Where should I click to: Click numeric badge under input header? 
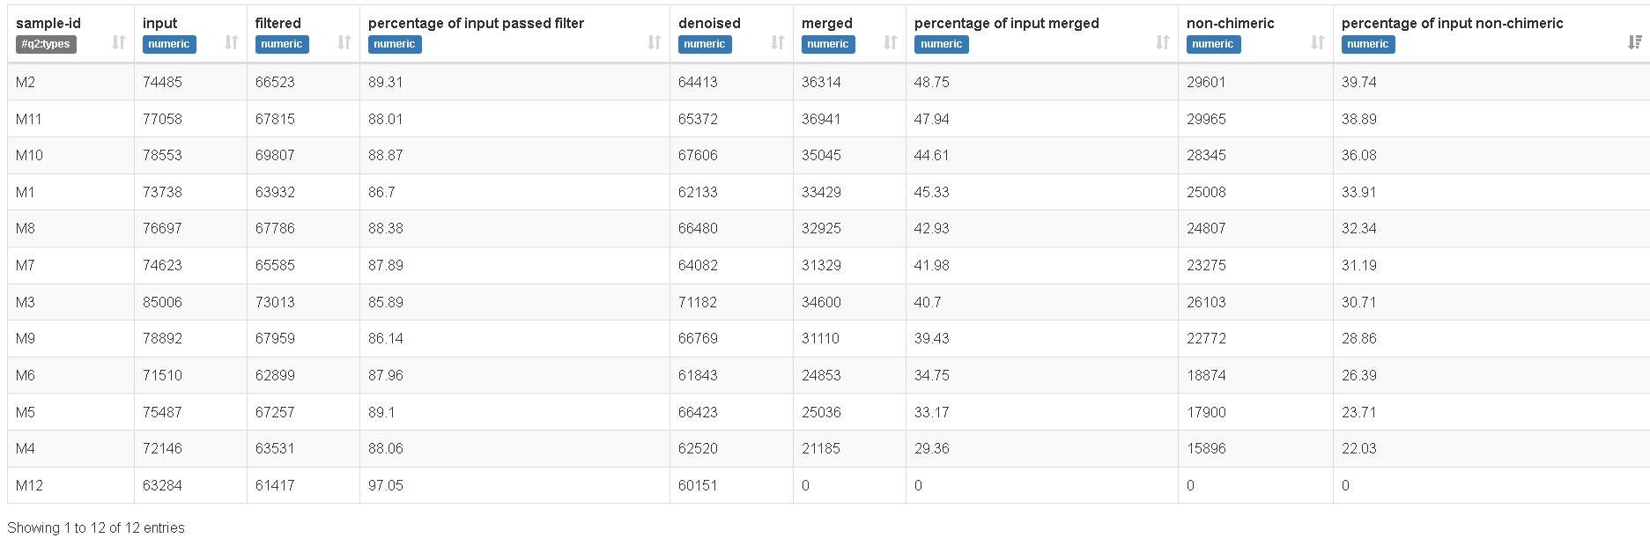pos(168,44)
